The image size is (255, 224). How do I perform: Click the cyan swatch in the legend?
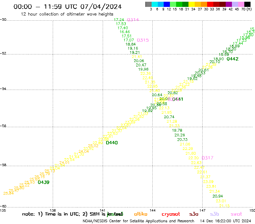155,4
